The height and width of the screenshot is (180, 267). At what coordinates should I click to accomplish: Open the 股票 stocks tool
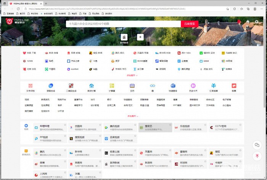tap(234, 88)
